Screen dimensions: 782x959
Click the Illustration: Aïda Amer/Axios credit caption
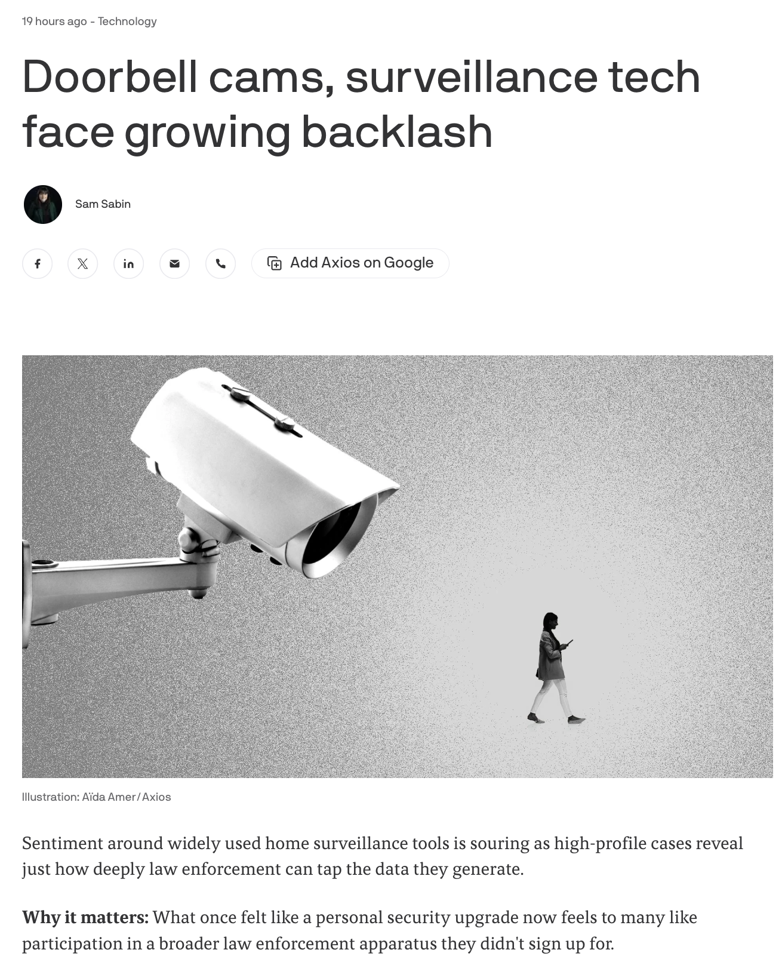tap(97, 797)
